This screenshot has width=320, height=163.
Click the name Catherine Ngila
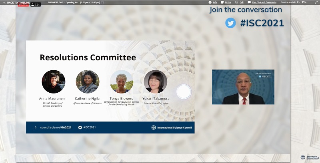[x=87, y=98]
